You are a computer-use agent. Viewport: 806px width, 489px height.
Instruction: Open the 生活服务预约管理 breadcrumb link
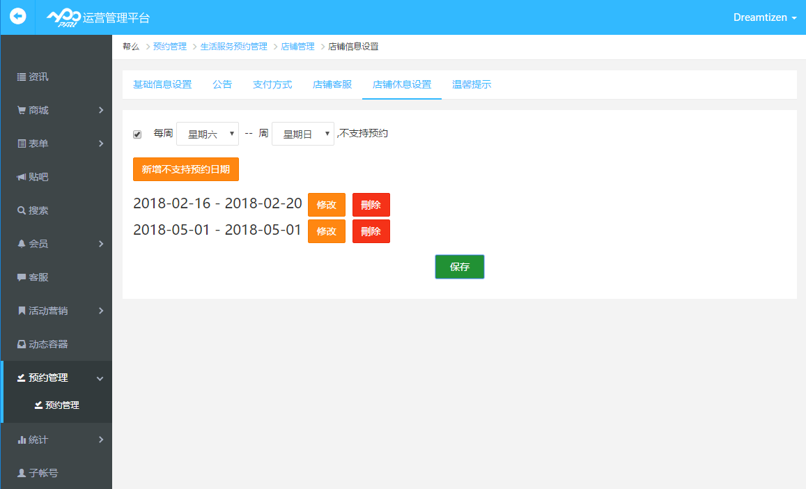pos(233,46)
